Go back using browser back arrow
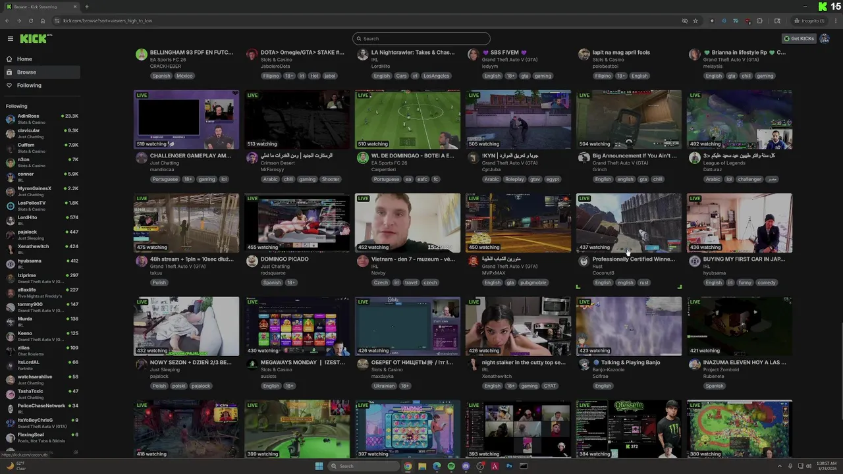Screen dimensions: 843x474 pyautogui.click(x=7, y=20)
